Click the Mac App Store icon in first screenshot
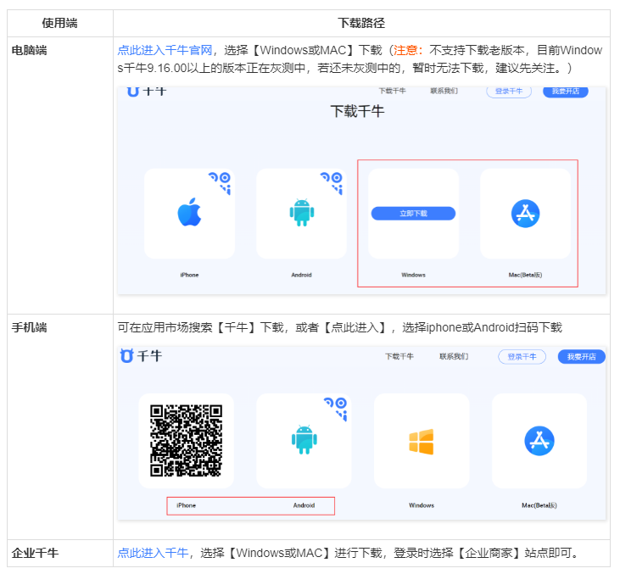Viewport: 620px width, 574px height. 525,214
